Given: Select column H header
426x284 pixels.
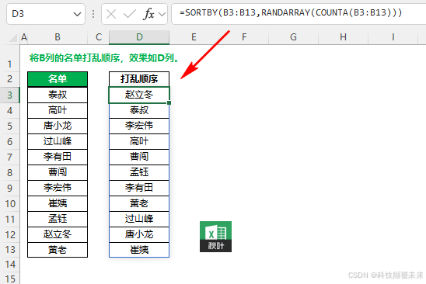Looking at the screenshot, I should coord(343,37).
